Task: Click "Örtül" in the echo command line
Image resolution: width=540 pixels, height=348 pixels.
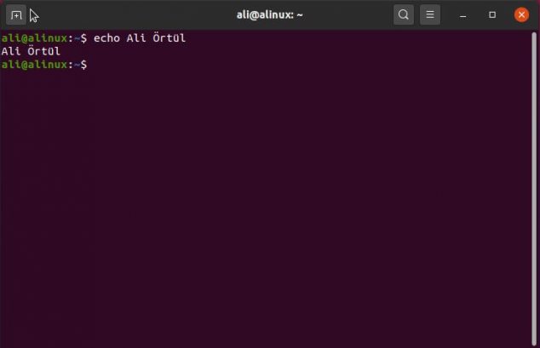Action: click(x=169, y=37)
